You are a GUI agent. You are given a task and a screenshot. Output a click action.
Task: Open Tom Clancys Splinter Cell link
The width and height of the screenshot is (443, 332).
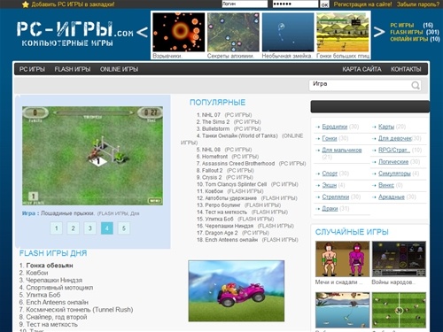pyautogui.click(x=236, y=184)
